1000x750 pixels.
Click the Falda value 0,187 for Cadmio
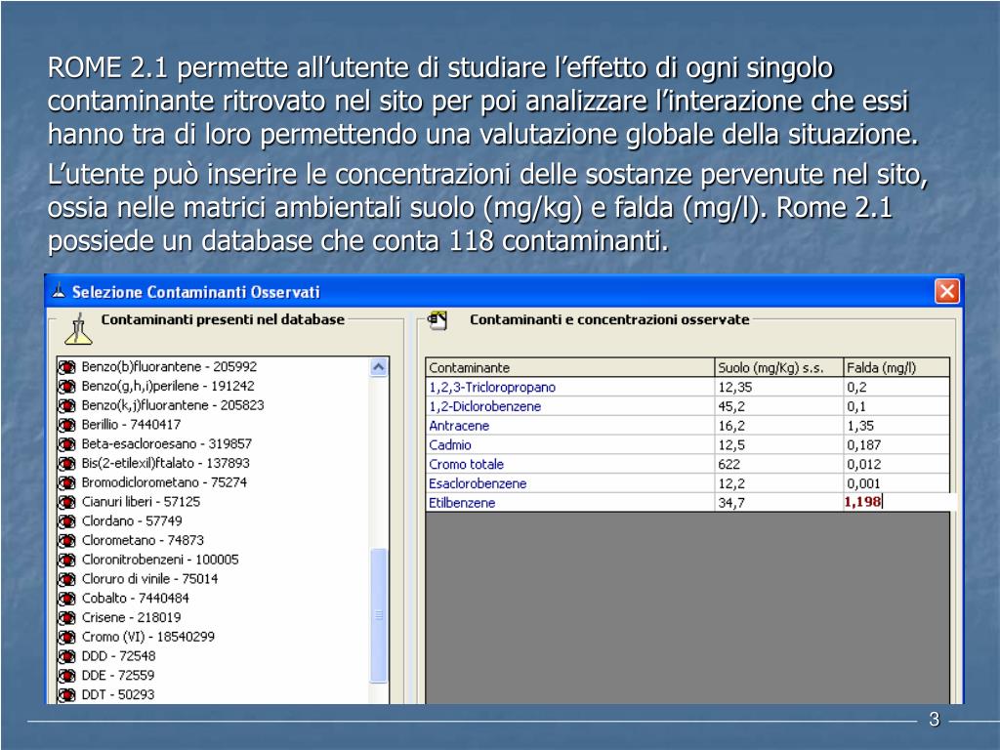point(863,444)
